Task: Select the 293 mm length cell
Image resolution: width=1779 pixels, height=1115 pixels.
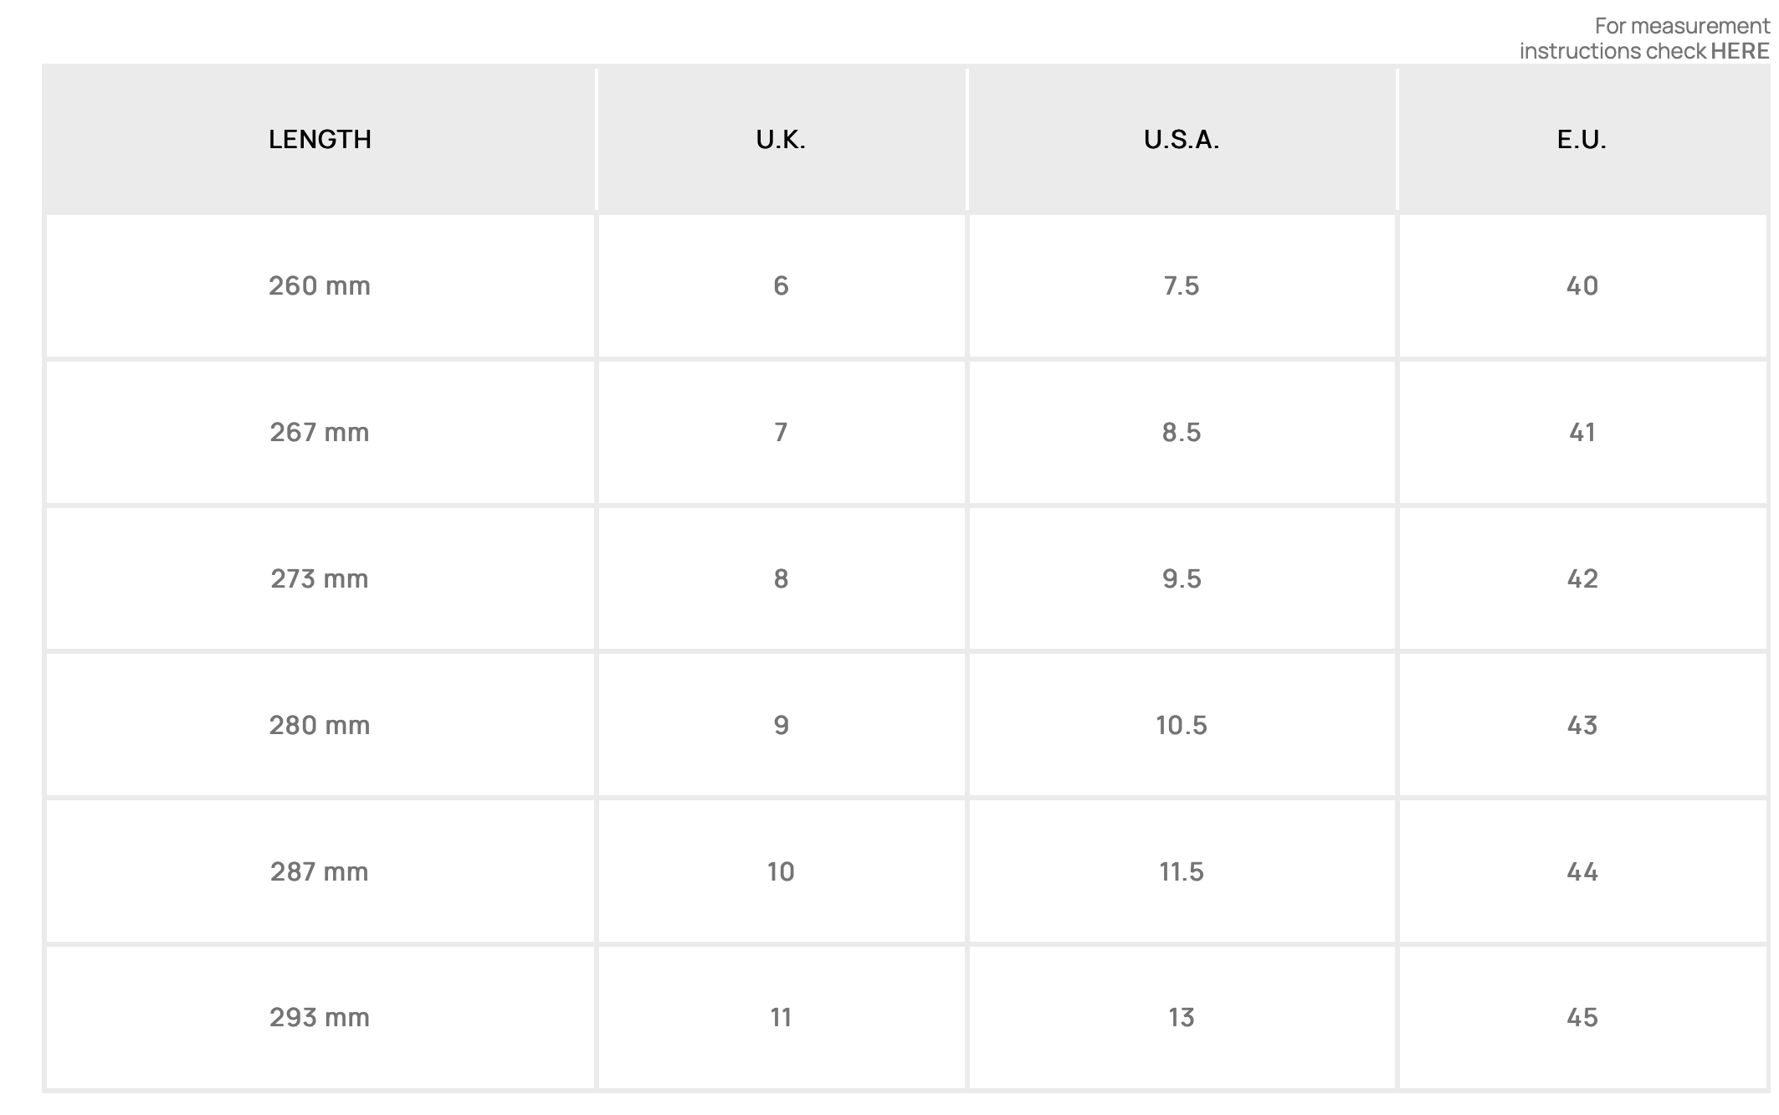Action: tap(320, 1017)
